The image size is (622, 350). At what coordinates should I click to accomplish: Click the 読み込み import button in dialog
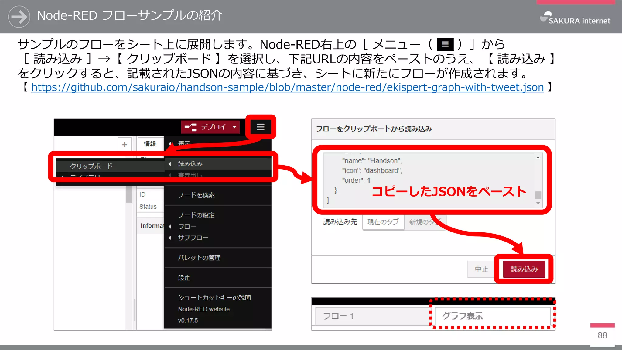pos(524,269)
